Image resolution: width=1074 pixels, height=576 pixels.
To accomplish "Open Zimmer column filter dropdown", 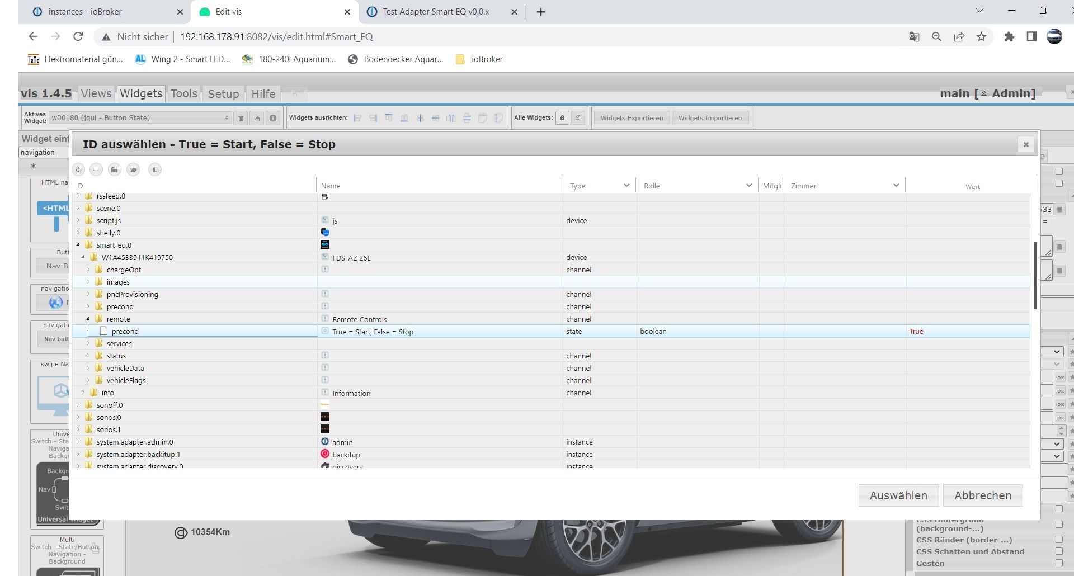I will click(896, 186).
